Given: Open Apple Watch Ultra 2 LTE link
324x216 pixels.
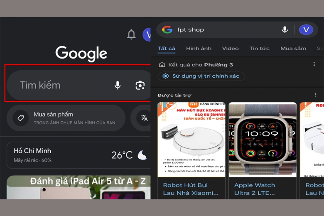Looking at the screenshot, I should [x=255, y=189].
